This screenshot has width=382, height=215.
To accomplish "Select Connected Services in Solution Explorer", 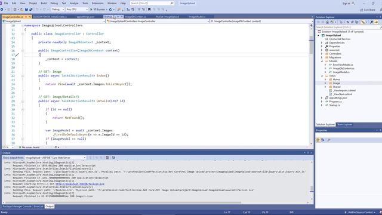I will pos(340,39).
